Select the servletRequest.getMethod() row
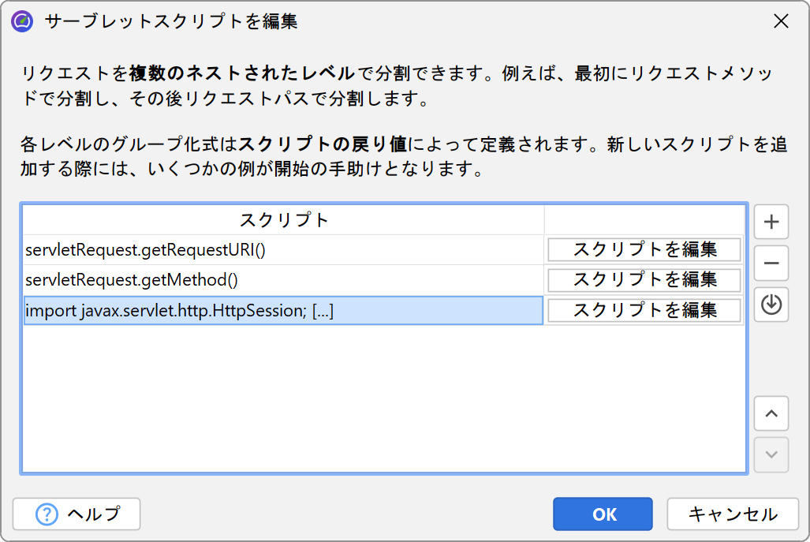The image size is (810, 542). (283, 280)
